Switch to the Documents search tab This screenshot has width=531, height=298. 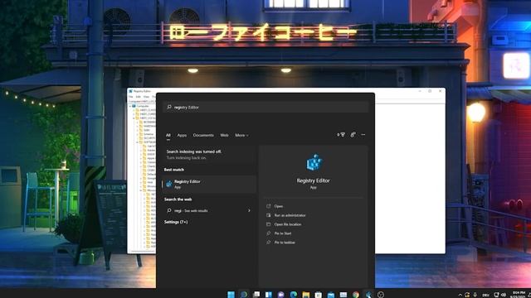[203, 135]
